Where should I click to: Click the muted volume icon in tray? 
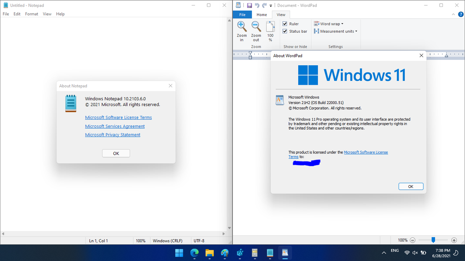[x=415, y=253]
